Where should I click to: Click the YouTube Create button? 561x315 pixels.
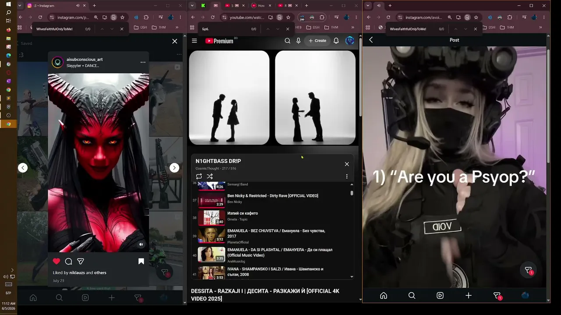(317, 41)
